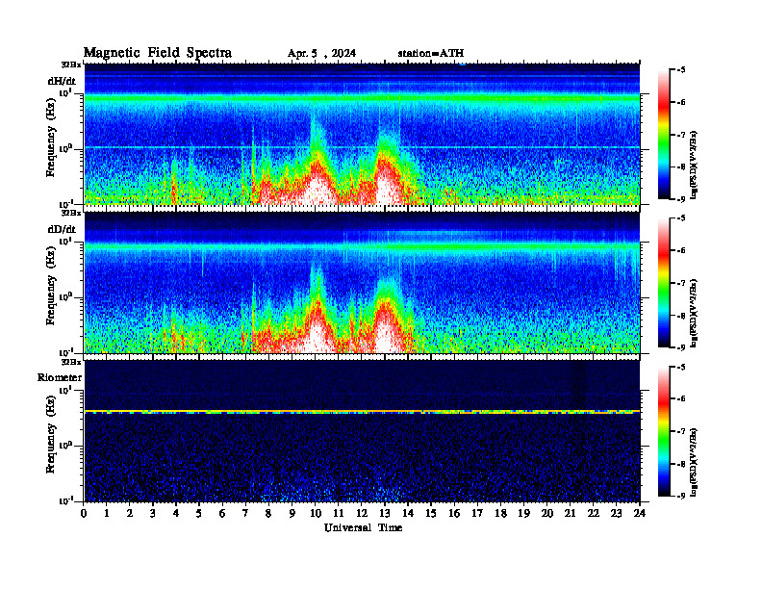Click hour 3 on the Universal Time axis
Viewport: 762px width, 589px height.
(153, 514)
